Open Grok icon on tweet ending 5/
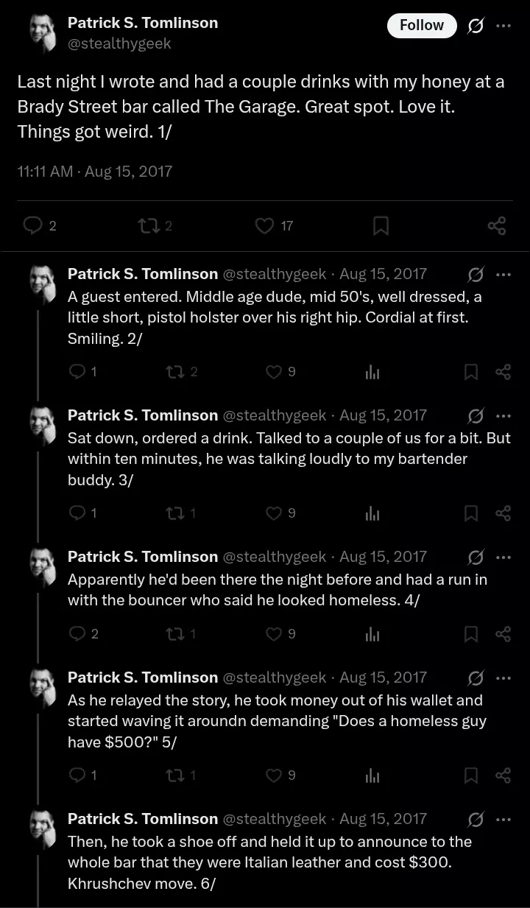 tap(476, 678)
